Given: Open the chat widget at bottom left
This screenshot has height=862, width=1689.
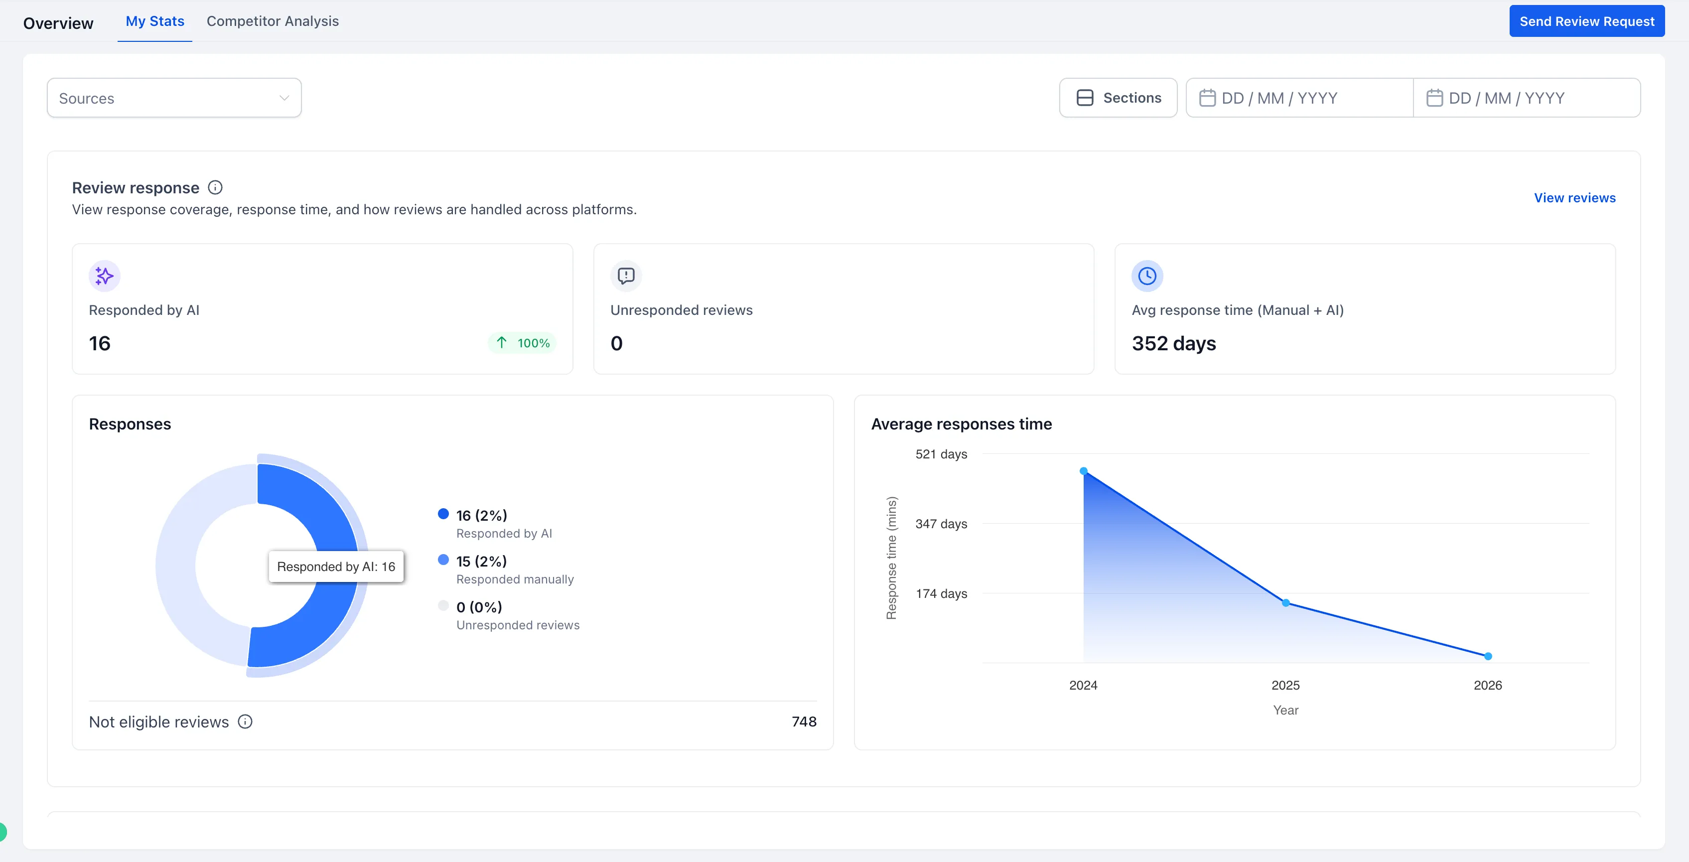Looking at the screenshot, I should (5, 831).
